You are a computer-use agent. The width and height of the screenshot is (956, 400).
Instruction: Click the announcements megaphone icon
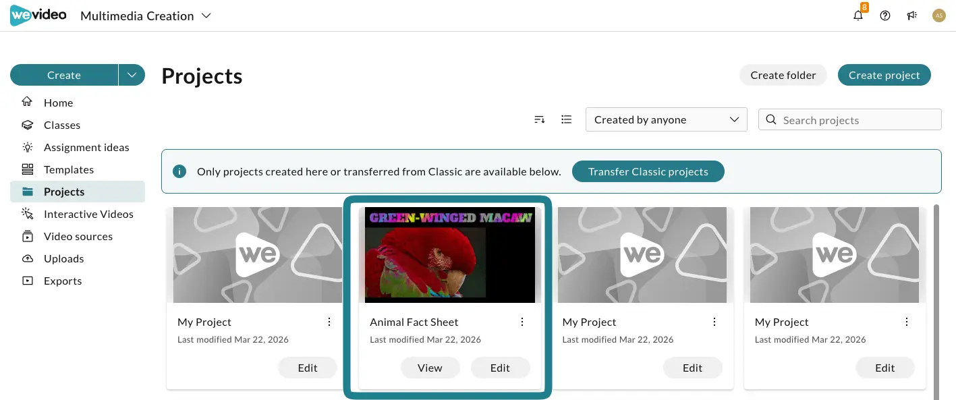coord(912,16)
